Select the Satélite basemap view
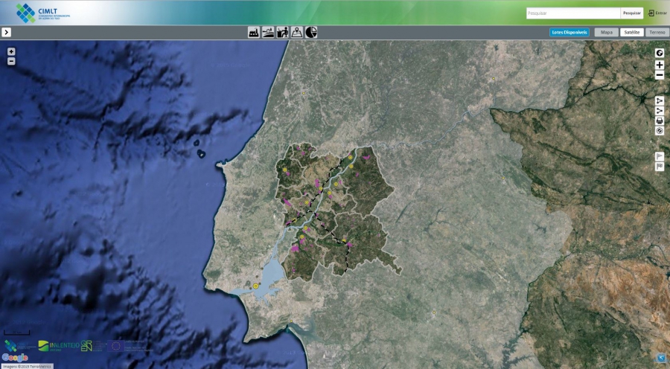This screenshot has height=369, width=670. [x=632, y=33]
